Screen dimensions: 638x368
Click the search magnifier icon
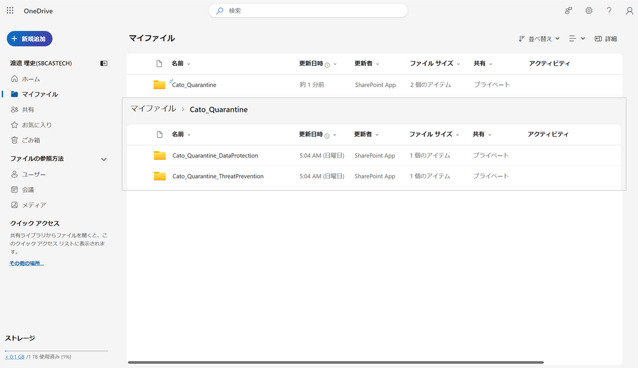[x=220, y=11]
